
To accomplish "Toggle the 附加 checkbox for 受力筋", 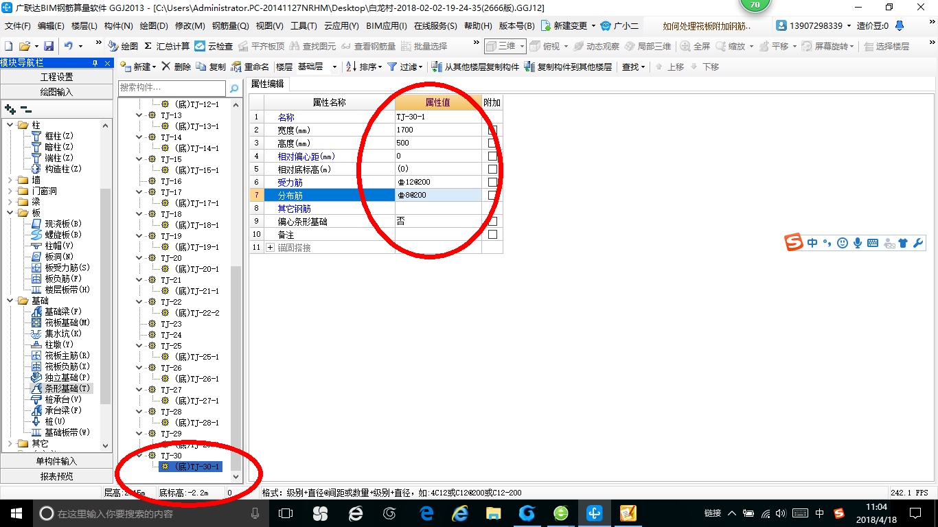I will 492,183.
